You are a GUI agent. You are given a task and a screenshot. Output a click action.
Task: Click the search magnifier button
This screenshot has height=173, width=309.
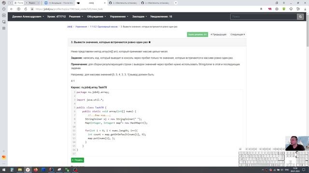[x=300, y=17]
